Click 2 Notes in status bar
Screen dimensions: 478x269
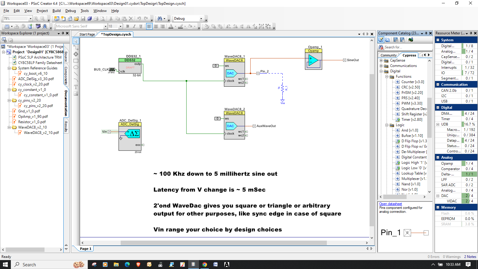(470, 257)
